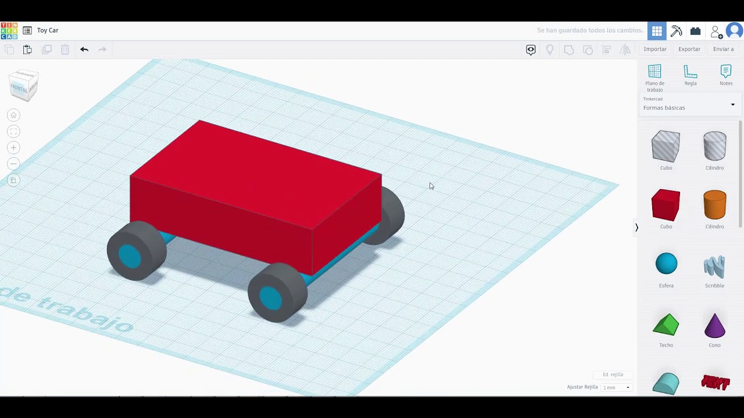Click the Duplicate icon
Screen dimensions: 744x418
coord(46,49)
